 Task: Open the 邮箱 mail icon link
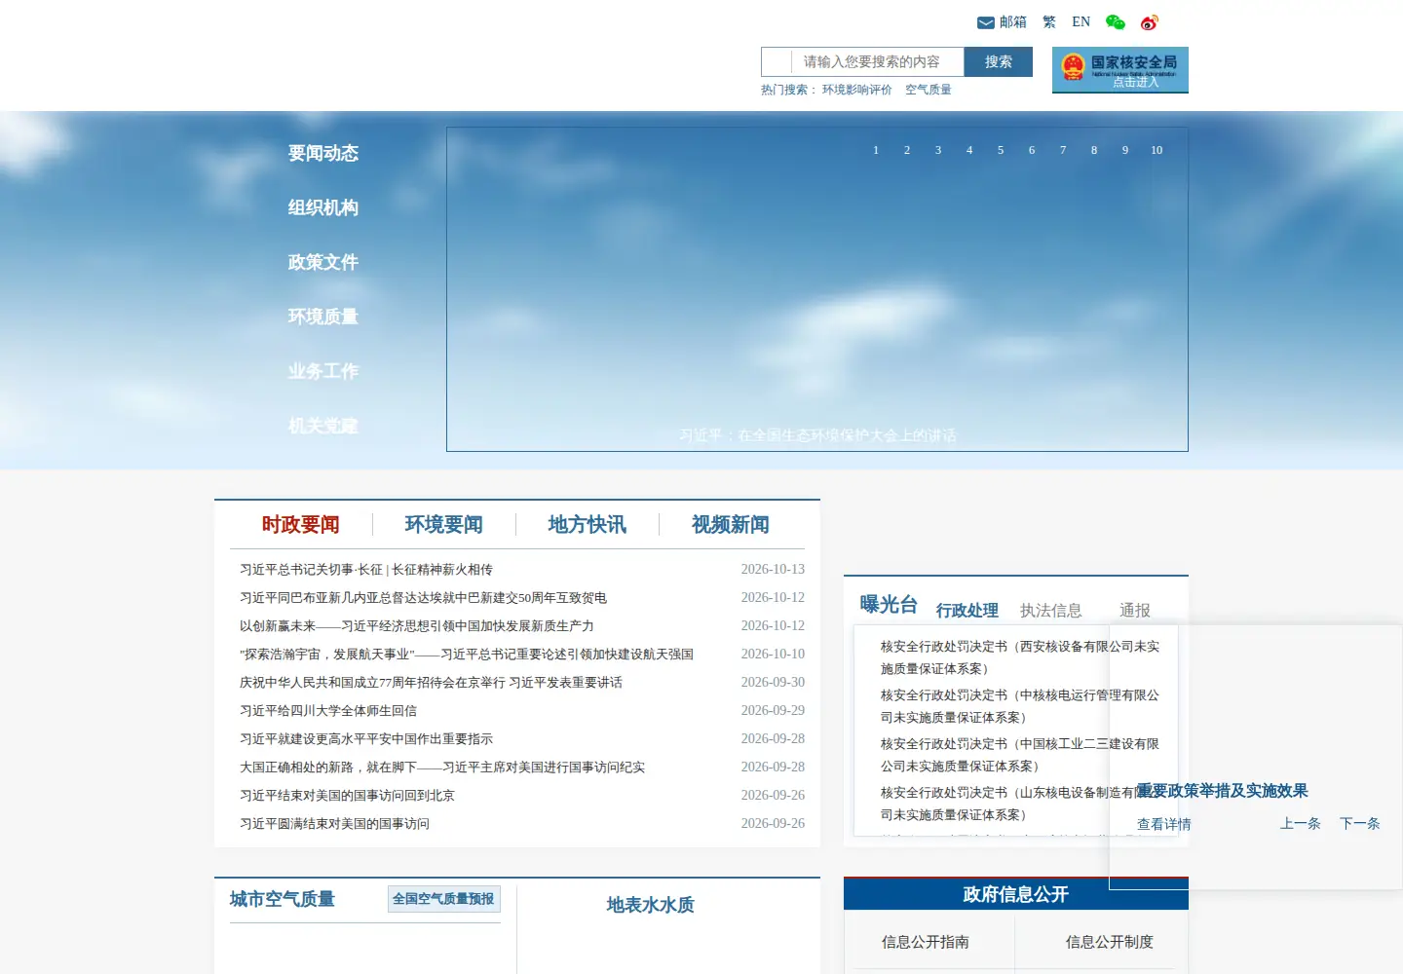(x=1002, y=22)
